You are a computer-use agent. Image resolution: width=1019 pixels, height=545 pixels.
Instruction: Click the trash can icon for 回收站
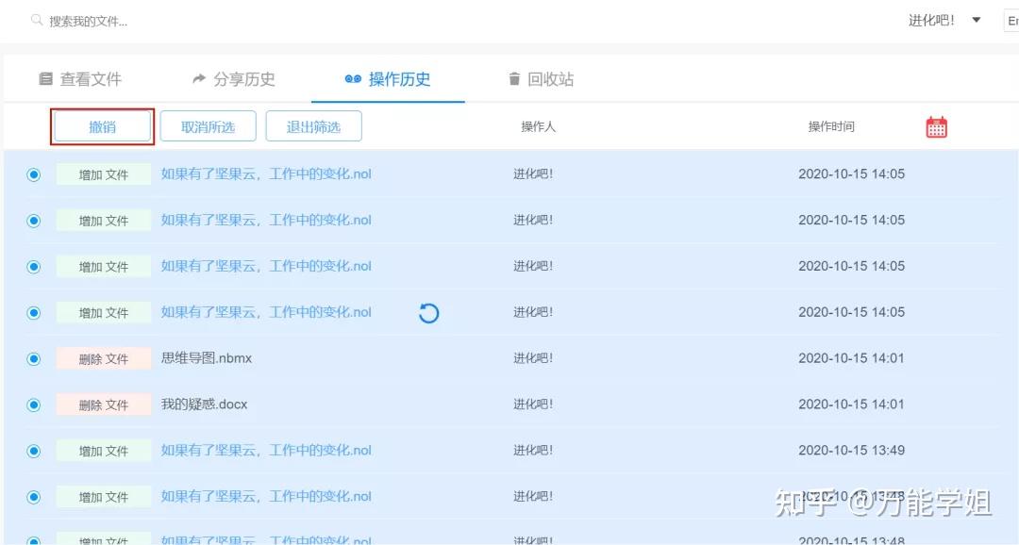(x=514, y=79)
